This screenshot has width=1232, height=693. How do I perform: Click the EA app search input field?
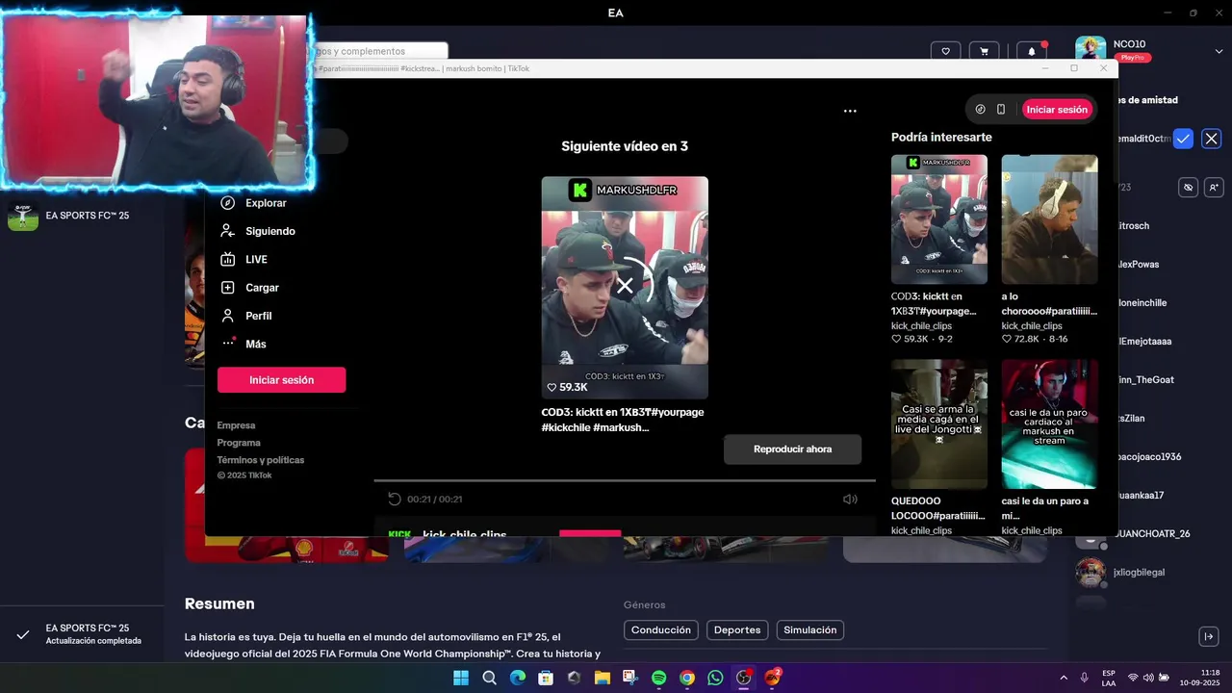377,51
